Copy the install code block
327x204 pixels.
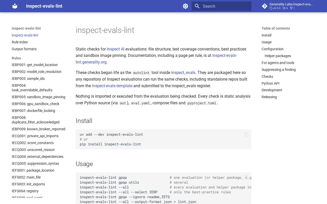tap(246, 134)
